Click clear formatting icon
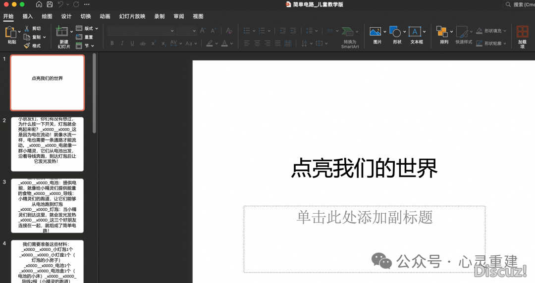535x283 pixels. coord(229,31)
